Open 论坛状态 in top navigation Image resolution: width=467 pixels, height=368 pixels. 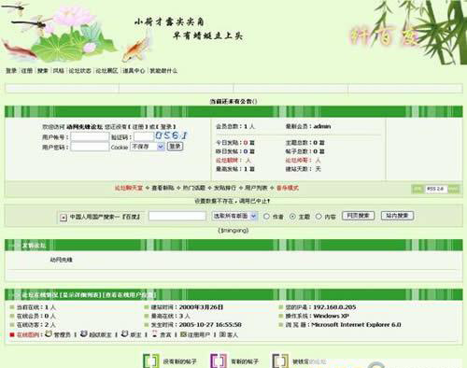pyautogui.click(x=79, y=71)
